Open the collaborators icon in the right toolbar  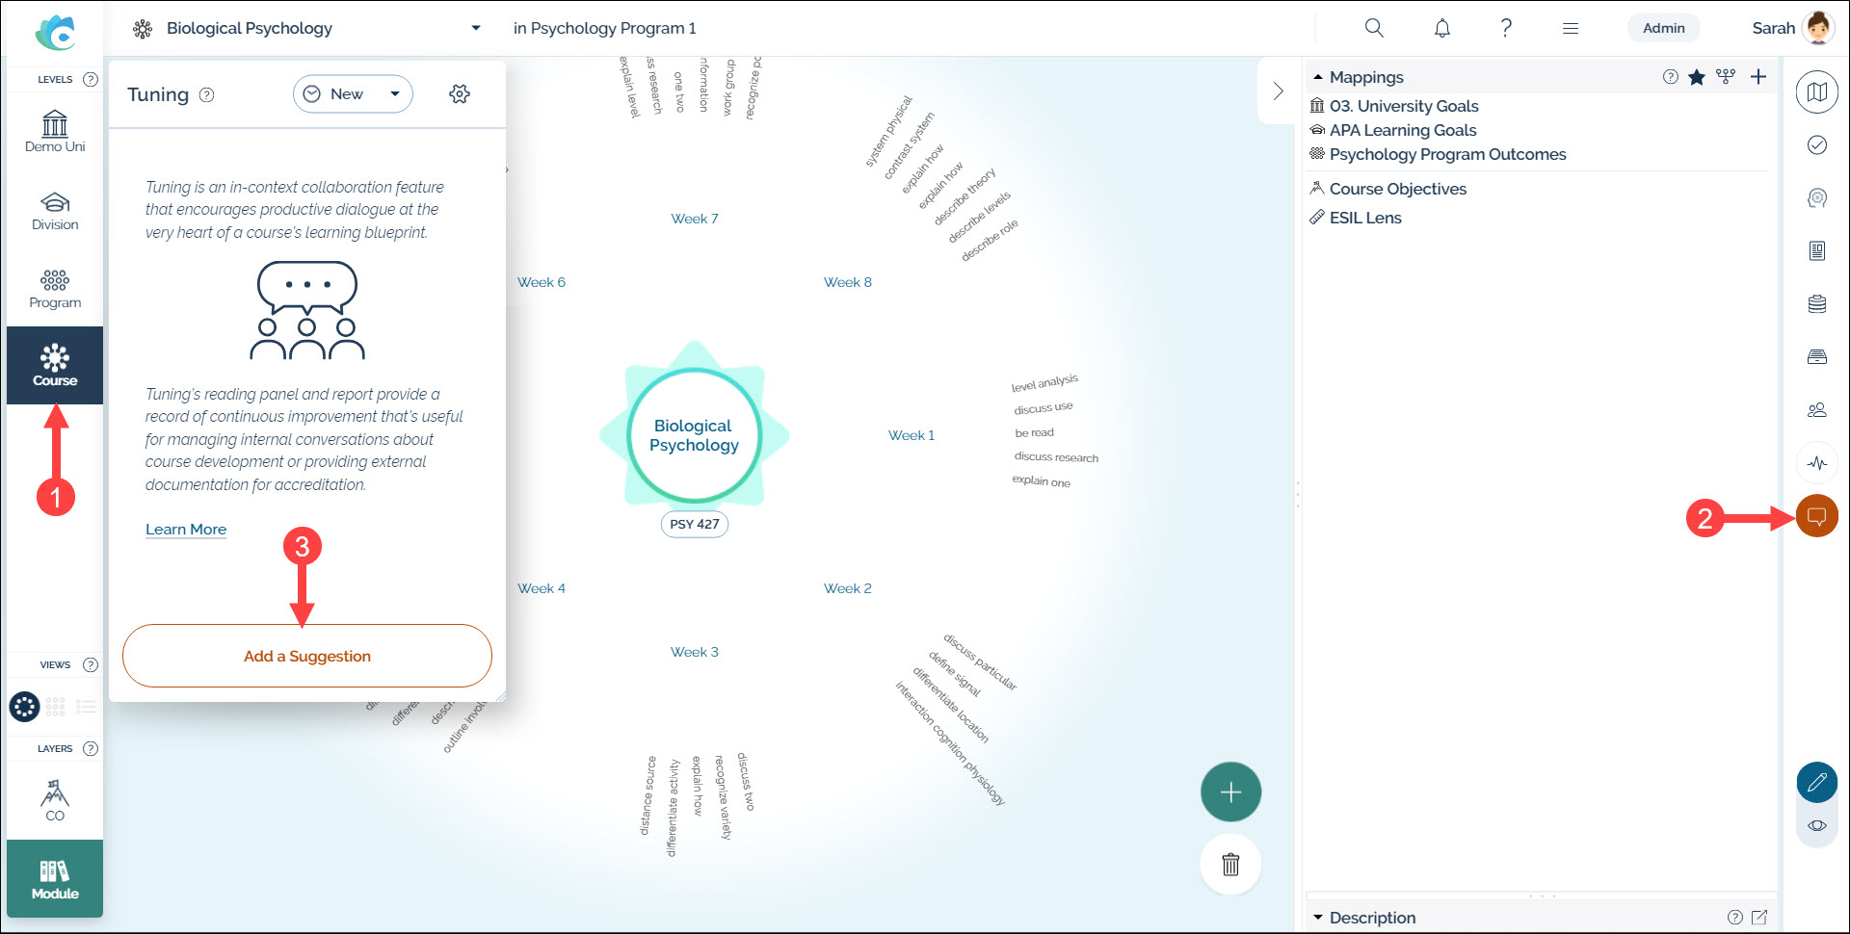pos(1817,409)
